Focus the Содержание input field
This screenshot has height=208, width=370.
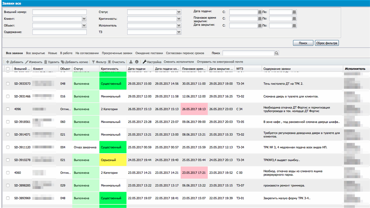click(60, 32)
